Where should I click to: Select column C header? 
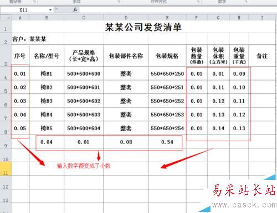(84, 18)
